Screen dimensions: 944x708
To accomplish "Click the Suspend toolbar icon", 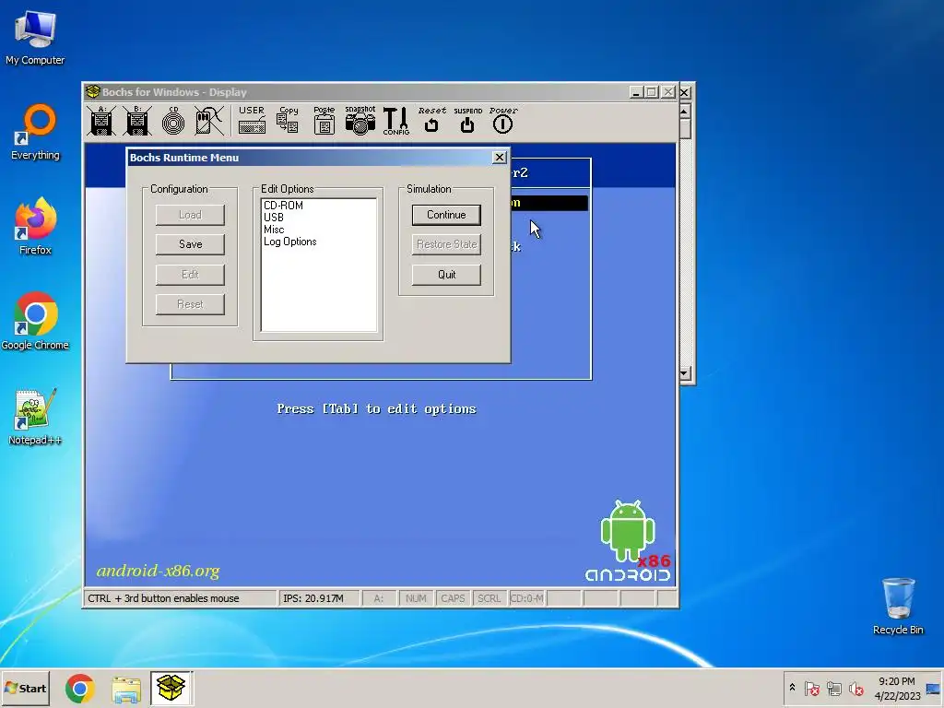I will point(467,120).
